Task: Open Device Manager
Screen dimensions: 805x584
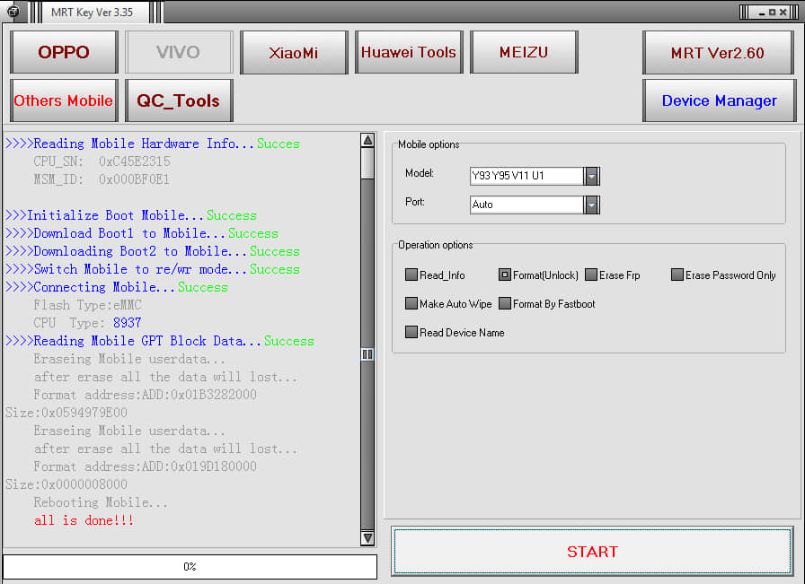Action: tap(719, 100)
